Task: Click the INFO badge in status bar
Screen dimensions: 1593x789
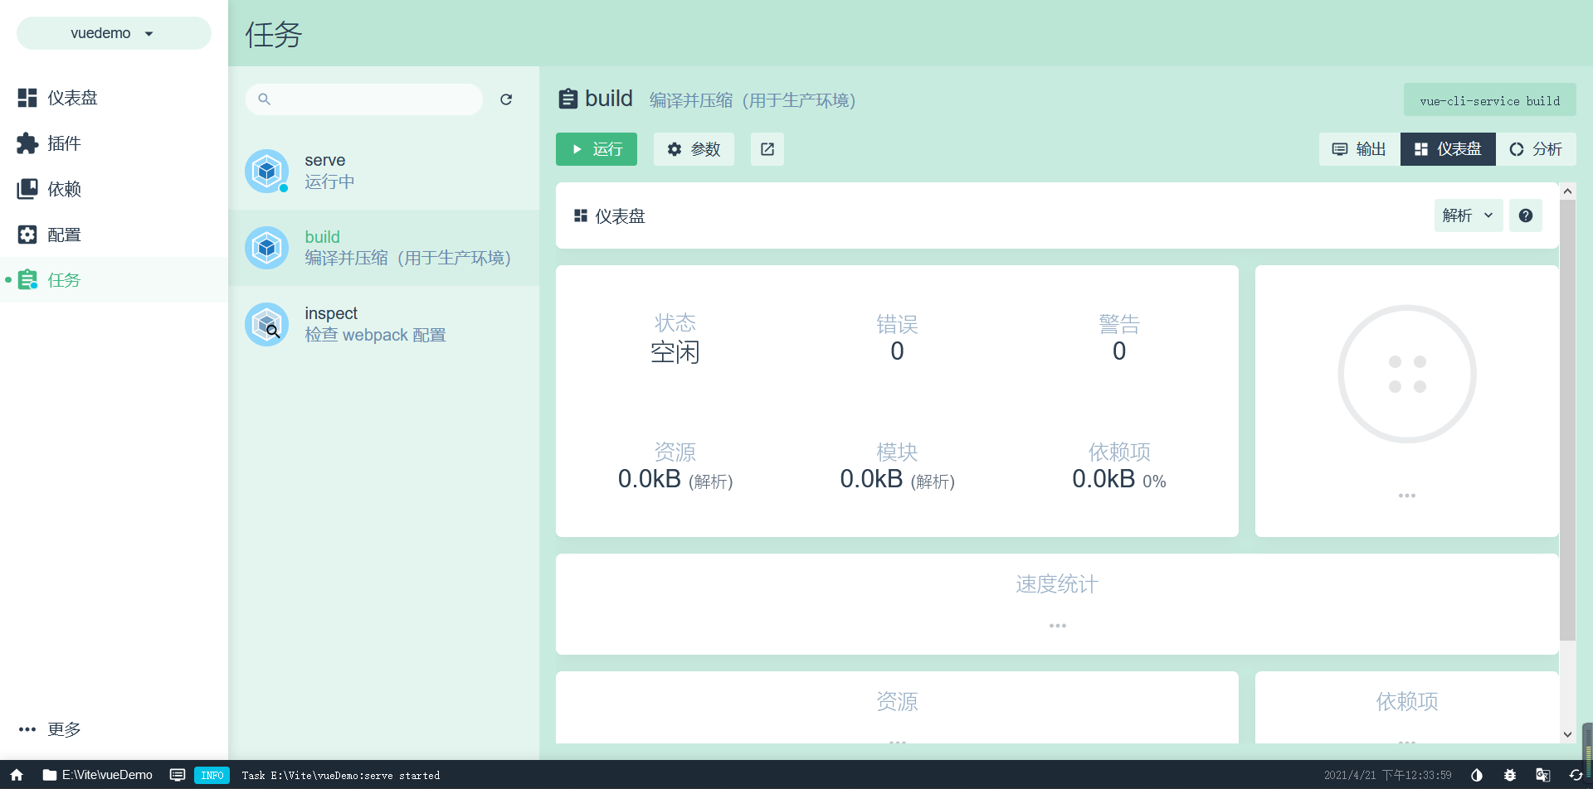Action: point(212,776)
